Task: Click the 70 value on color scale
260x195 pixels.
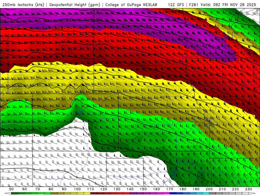Action: point(38,189)
